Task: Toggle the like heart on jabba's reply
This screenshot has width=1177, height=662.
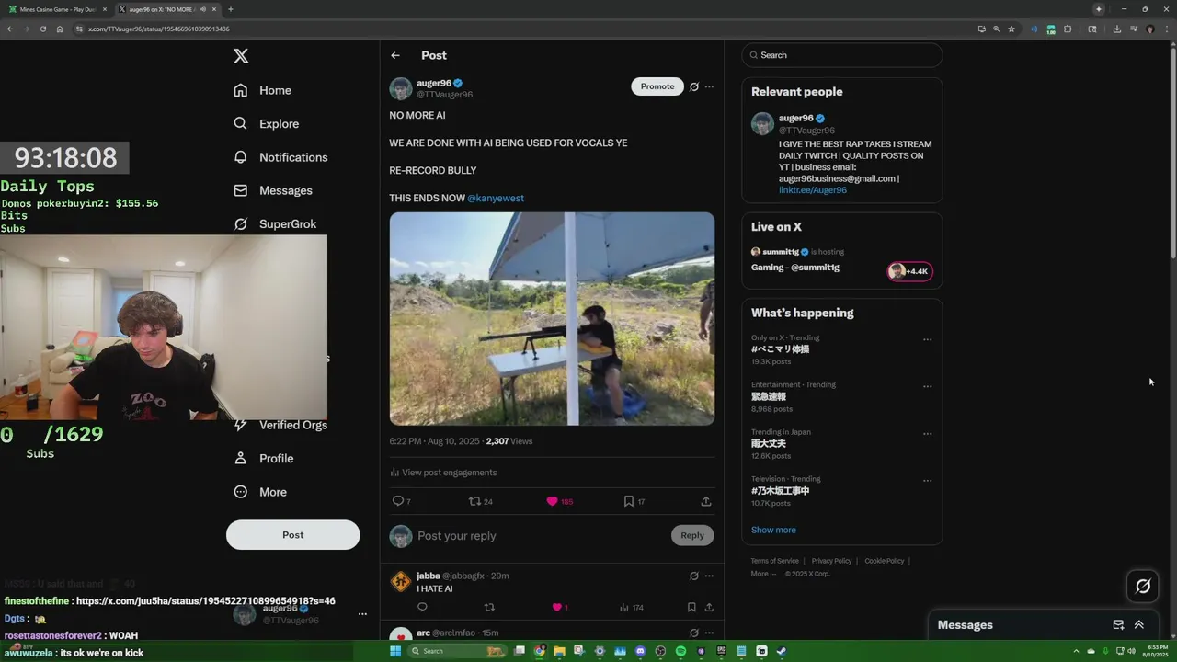Action: [x=560, y=607]
